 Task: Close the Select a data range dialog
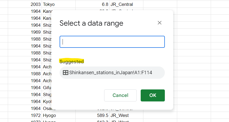[x=159, y=23]
